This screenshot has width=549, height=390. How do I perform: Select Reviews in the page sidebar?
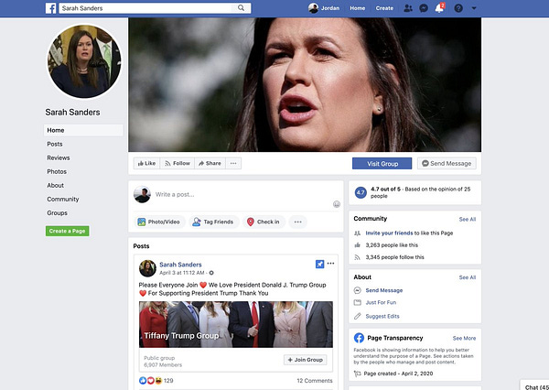[59, 157]
